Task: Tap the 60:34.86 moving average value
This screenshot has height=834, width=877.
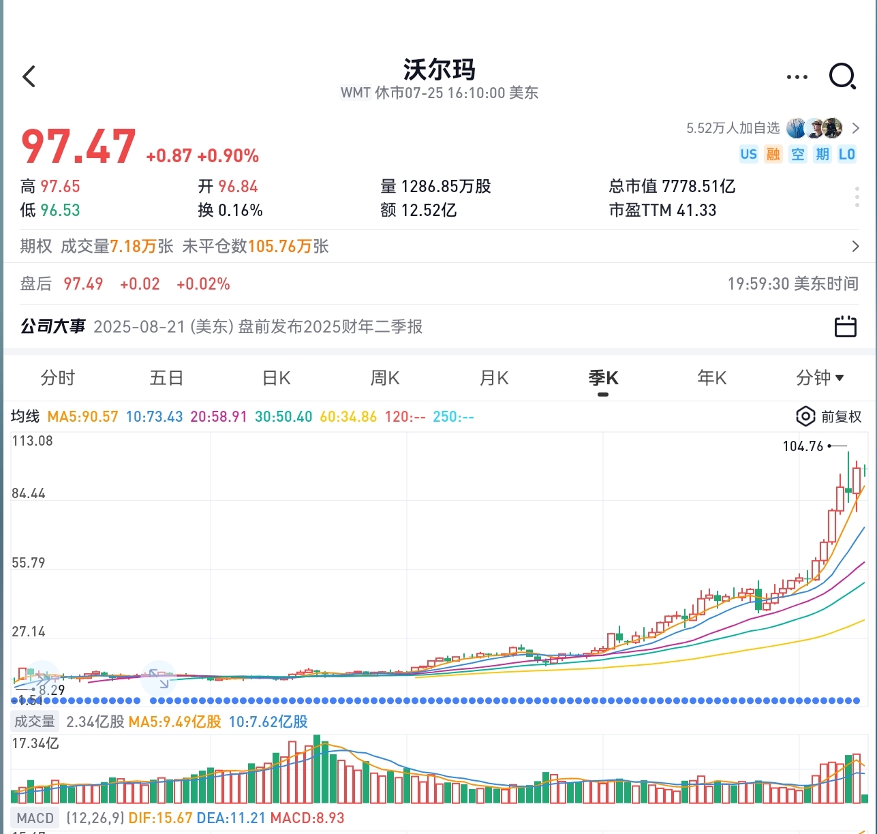Action: point(348,416)
